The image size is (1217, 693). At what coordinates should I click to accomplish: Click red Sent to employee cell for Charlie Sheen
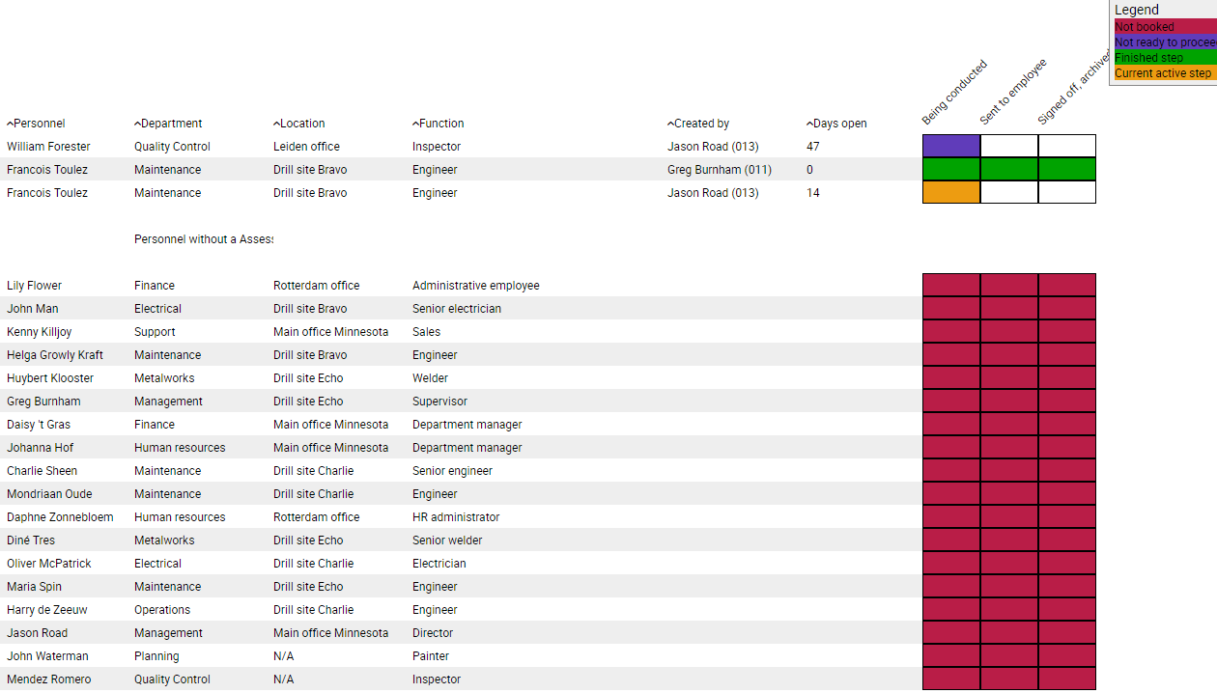pyautogui.click(x=1009, y=470)
